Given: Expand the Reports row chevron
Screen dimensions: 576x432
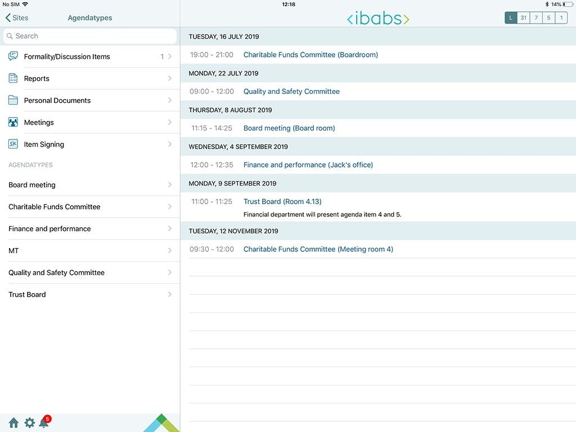Looking at the screenshot, I should pyautogui.click(x=170, y=78).
